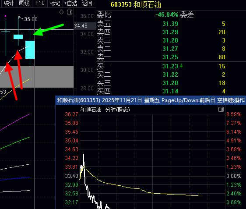246x209 pixels.
Task: Select the 画线 drawing tool
Action: (x=24, y=3)
